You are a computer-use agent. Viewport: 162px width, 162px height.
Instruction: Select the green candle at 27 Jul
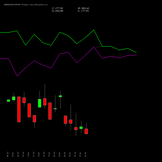pos(81,128)
